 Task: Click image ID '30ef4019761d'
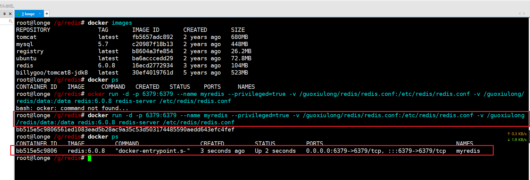point(153,73)
